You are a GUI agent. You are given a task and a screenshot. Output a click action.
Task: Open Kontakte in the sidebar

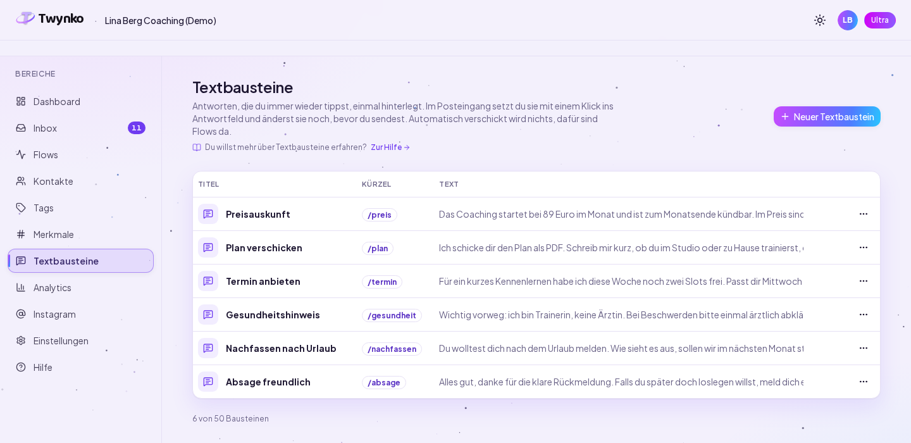(x=81, y=181)
